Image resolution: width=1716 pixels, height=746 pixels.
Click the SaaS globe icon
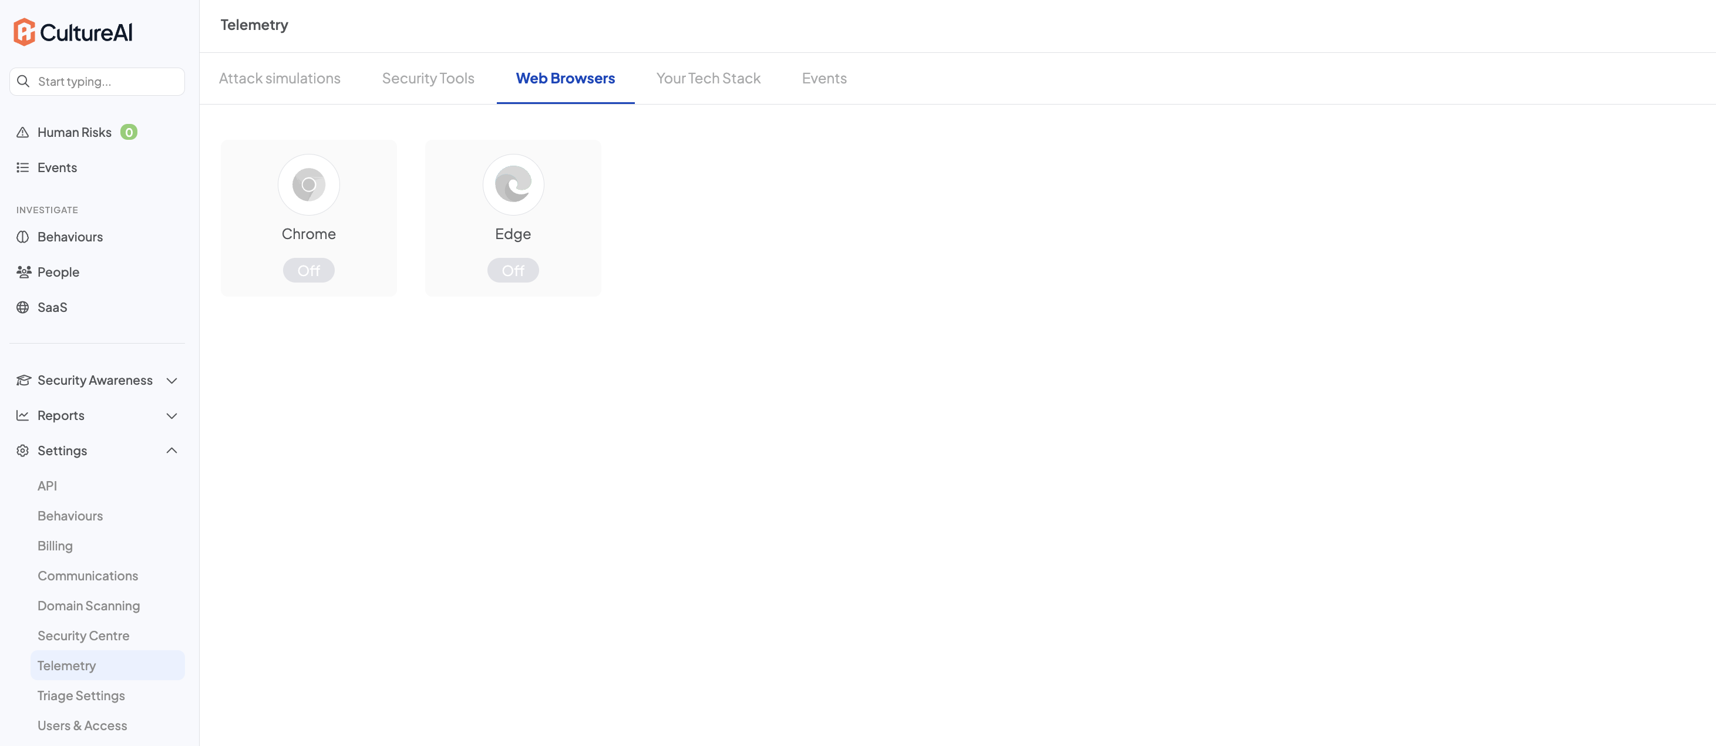pos(23,307)
